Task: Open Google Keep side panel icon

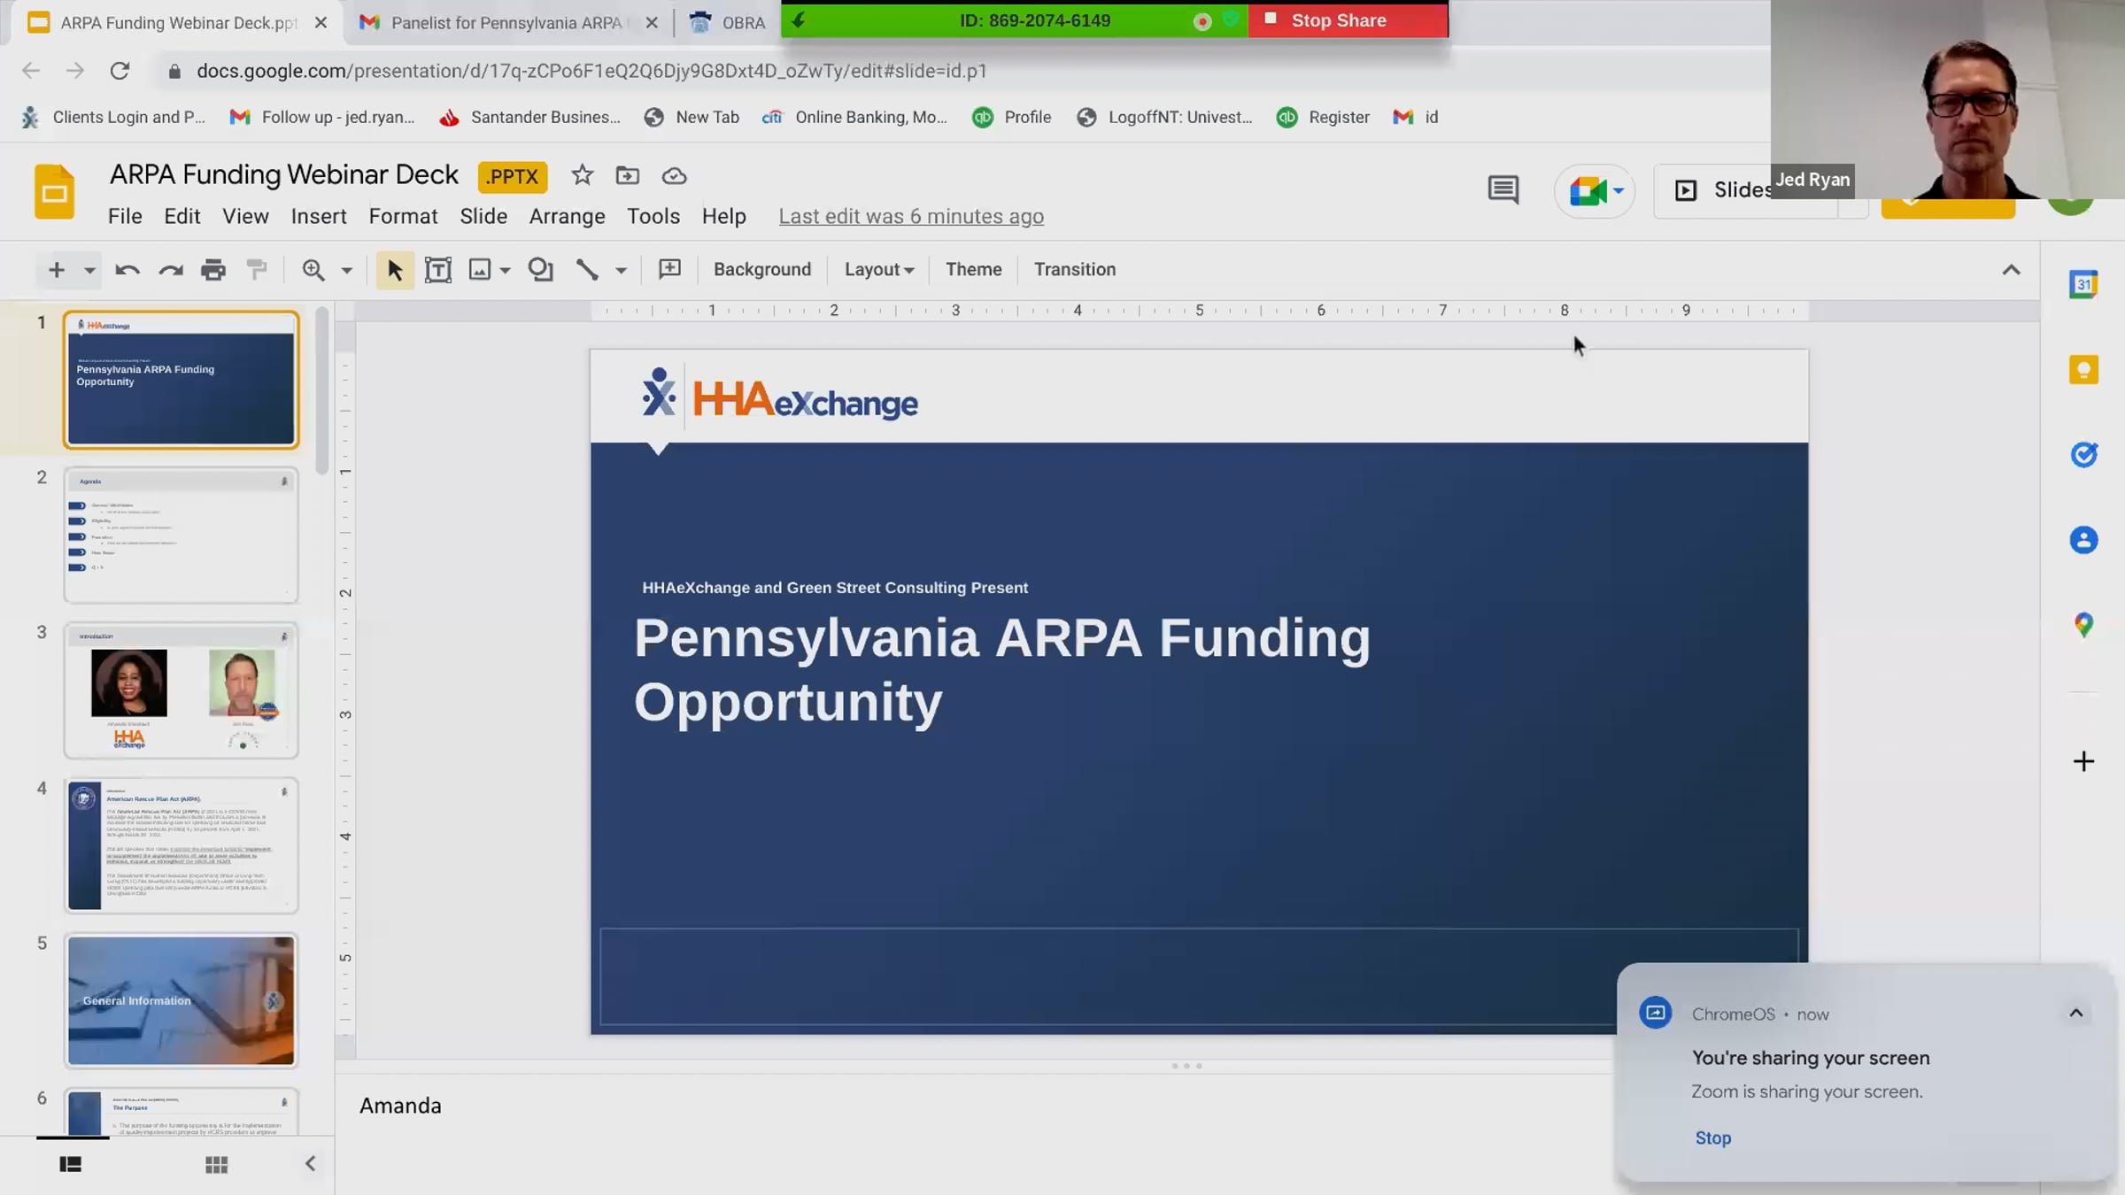Action: pyautogui.click(x=2083, y=370)
